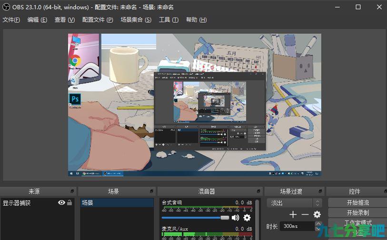The height and width of the screenshot is (240, 387).
Task: Click 开始录制 to start recording
Action: 357,212
